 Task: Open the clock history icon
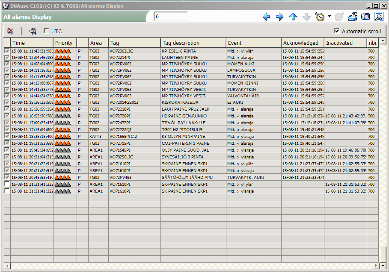click(320, 17)
